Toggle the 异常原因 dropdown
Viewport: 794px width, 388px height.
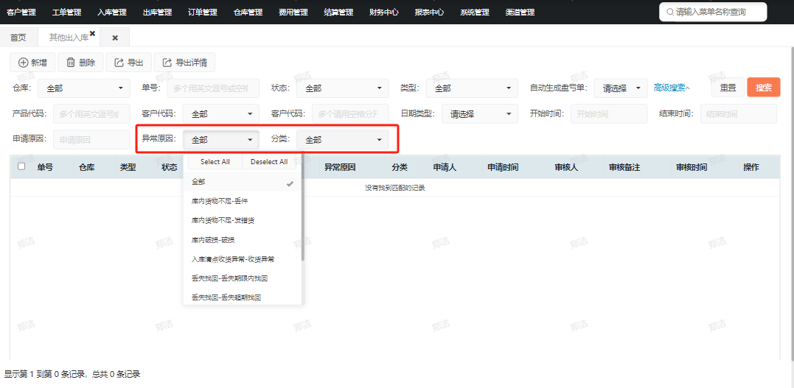pos(220,140)
